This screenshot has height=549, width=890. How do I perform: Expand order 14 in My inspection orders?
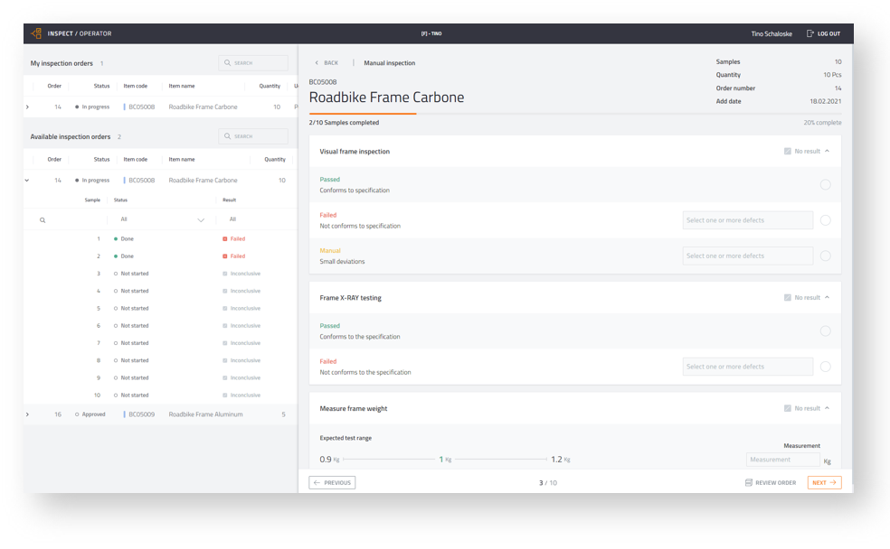pos(27,107)
